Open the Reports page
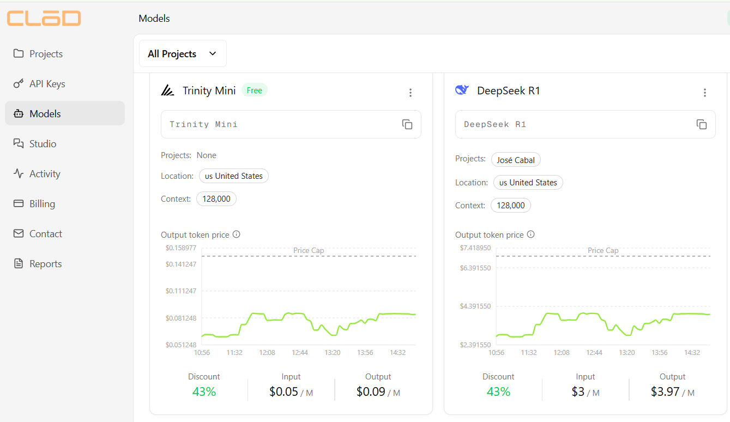Screen dimensions: 730x422 coord(19,263)
